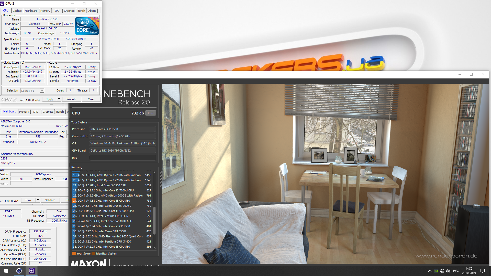The height and width of the screenshot is (276, 491).
Task: Click the rendered room image
Action: coord(325,174)
